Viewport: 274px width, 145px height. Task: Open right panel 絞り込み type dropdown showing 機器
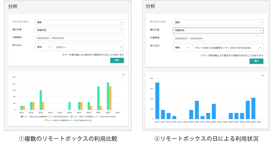click(181, 48)
